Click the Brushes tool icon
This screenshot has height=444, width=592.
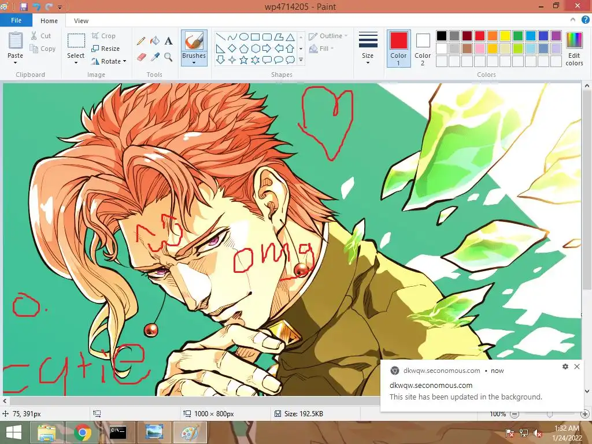(x=194, y=41)
